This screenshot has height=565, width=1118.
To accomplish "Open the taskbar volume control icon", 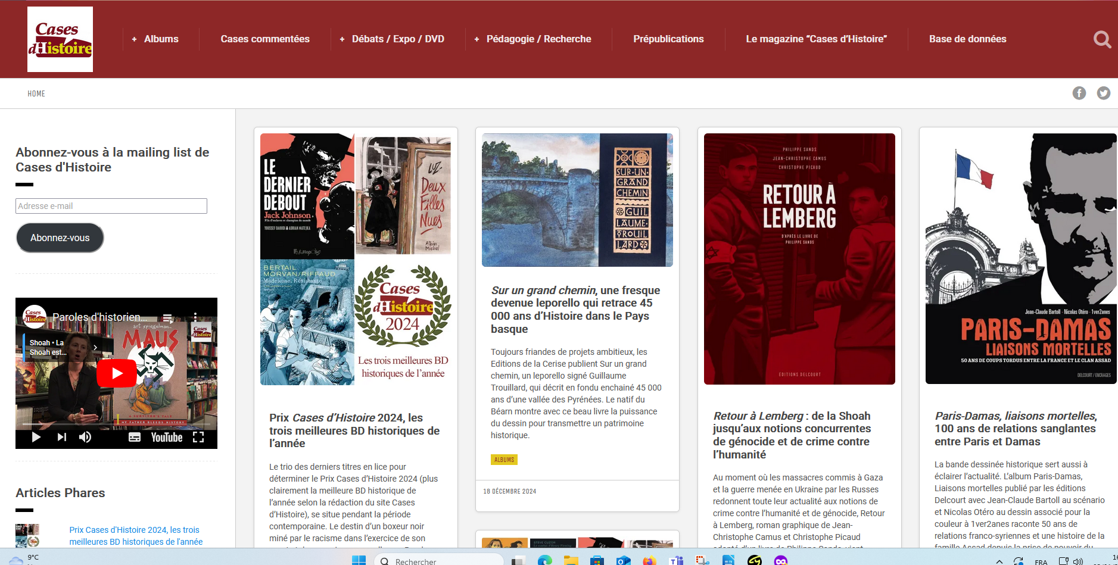I will point(1078,561).
